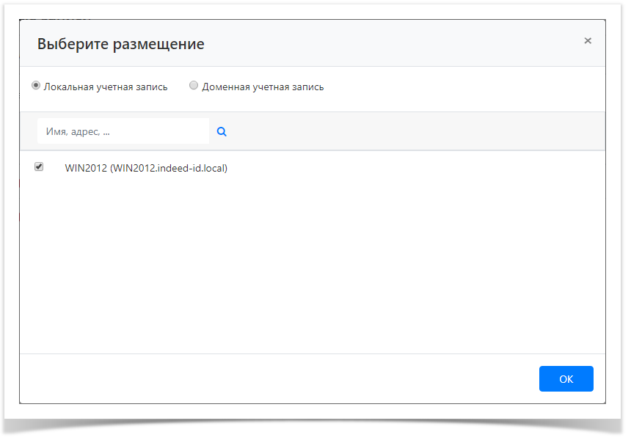Click the Выберите размещение dialog title
The width and height of the screenshot is (631, 440).
[121, 43]
